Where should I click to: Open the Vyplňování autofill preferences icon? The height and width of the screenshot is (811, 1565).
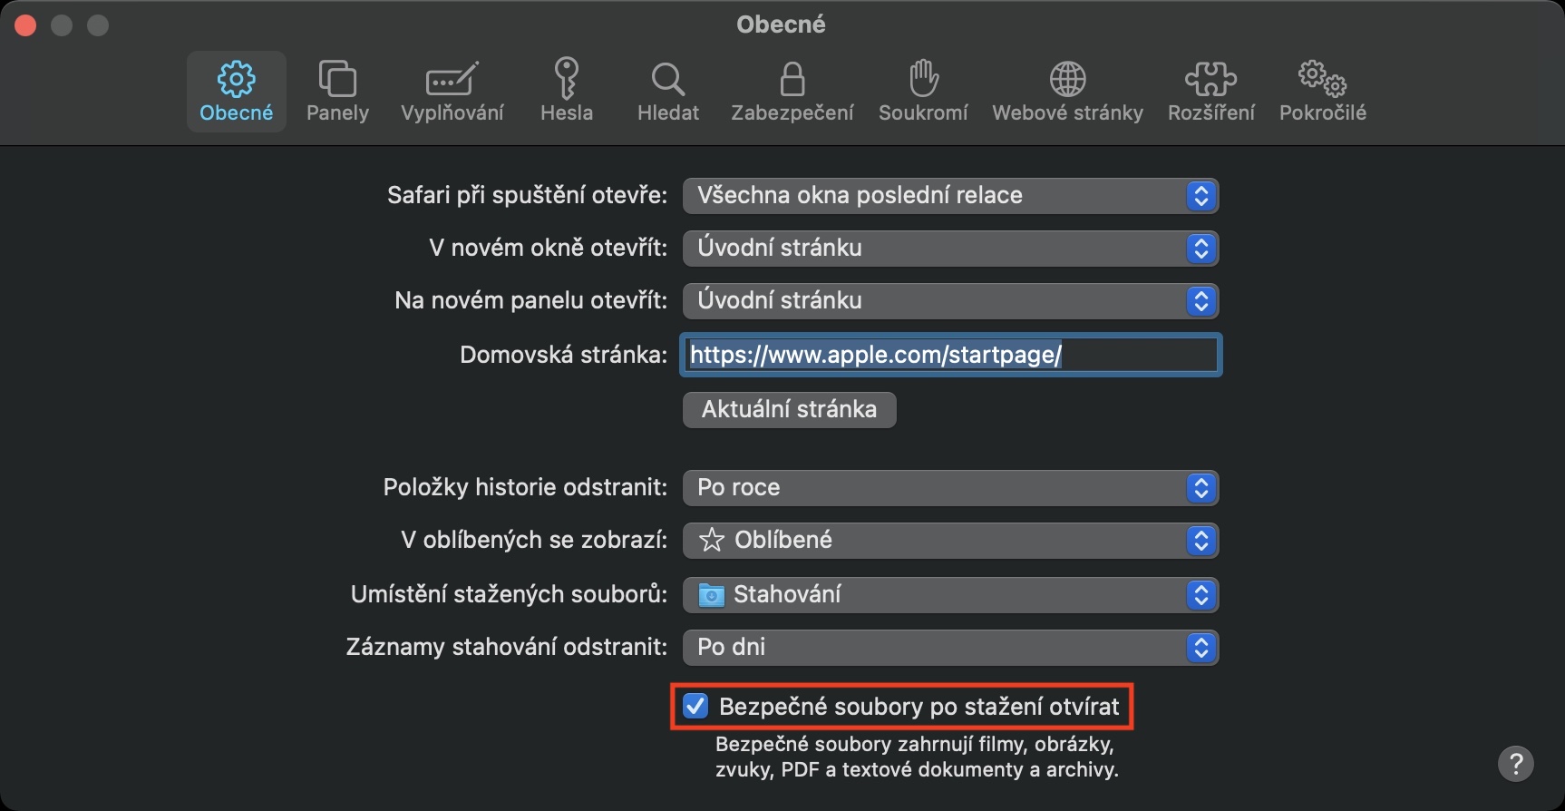tap(452, 80)
